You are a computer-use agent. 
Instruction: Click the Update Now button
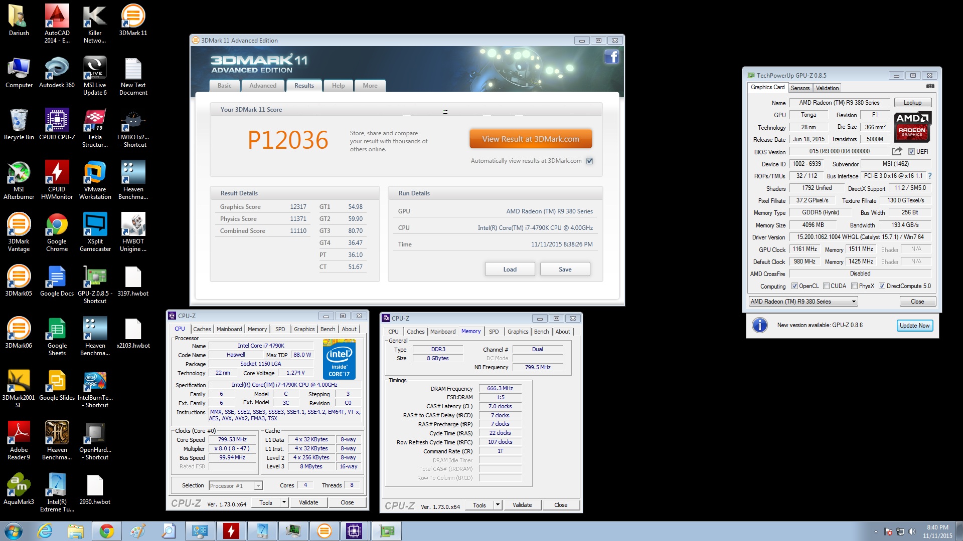coord(914,326)
